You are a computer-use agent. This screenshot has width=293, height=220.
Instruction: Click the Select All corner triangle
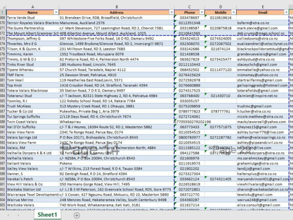3,7
